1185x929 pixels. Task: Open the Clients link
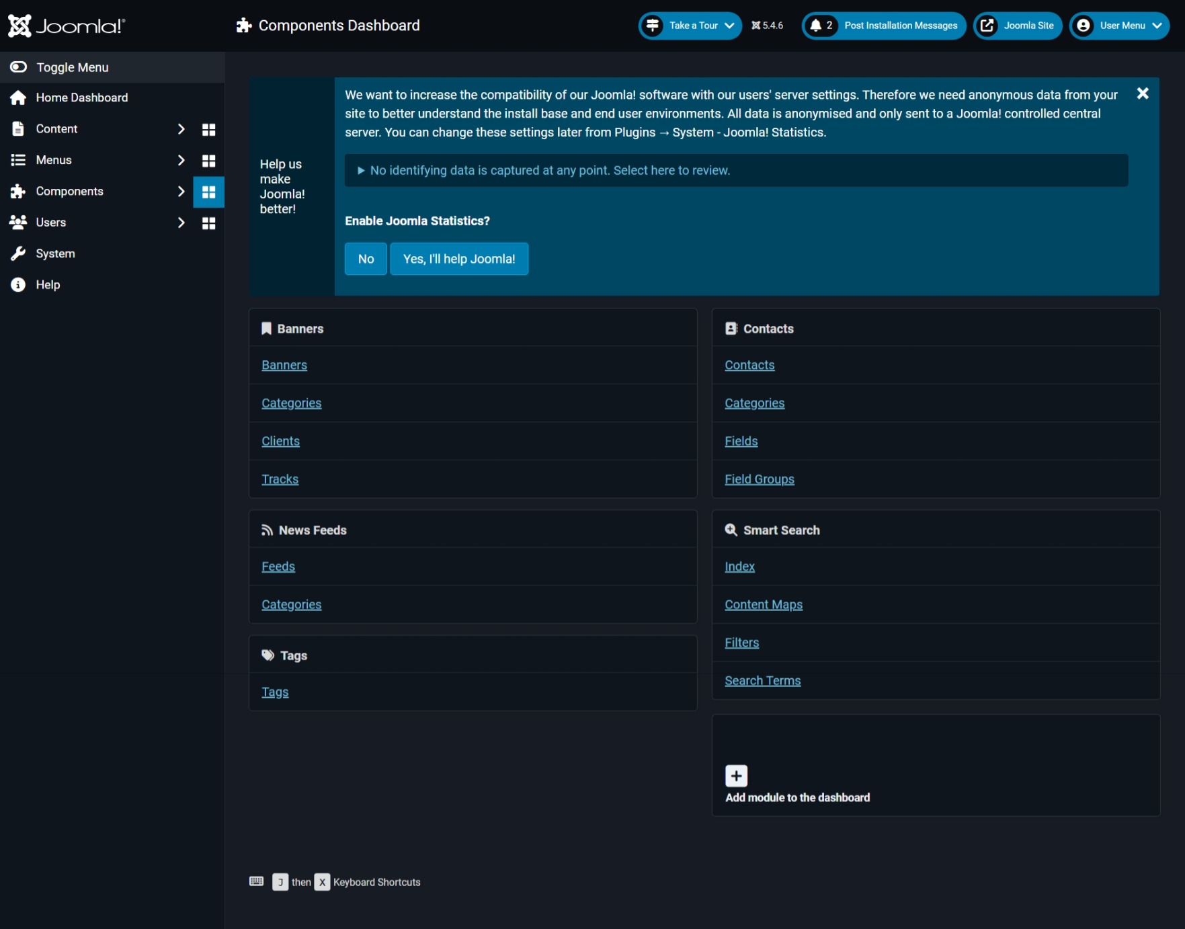[x=281, y=441]
